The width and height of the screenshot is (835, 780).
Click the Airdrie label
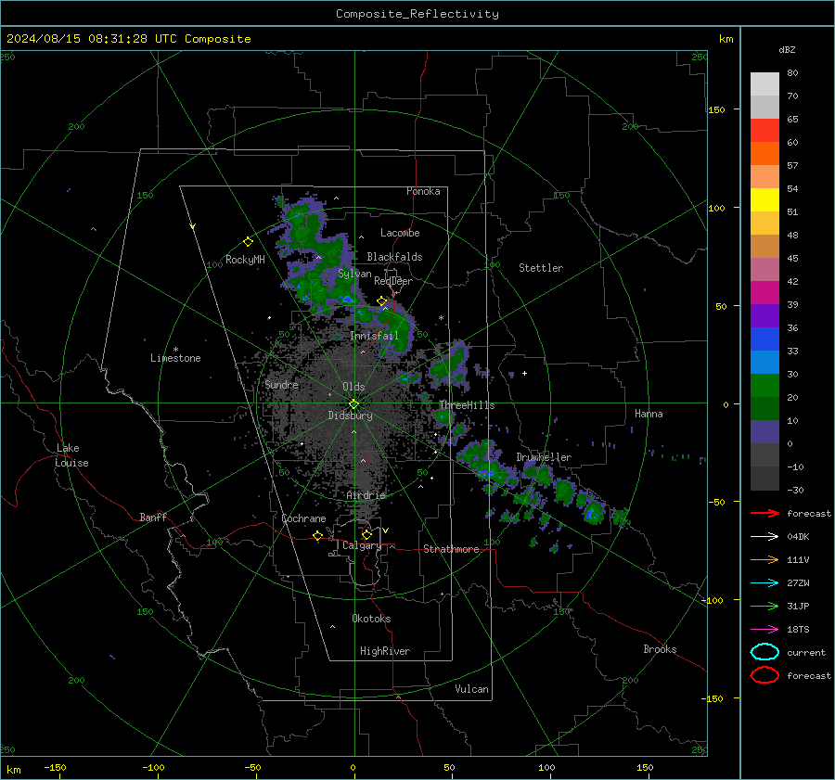366,495
